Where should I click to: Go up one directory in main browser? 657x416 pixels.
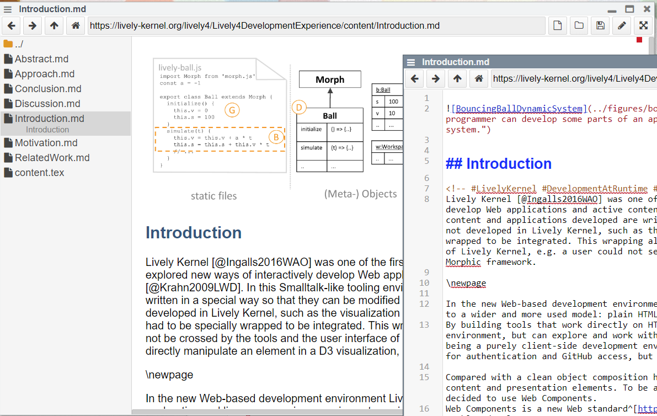pos(54,25)
